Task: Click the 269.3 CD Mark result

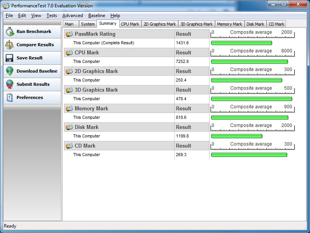Action: click(181, 155)
